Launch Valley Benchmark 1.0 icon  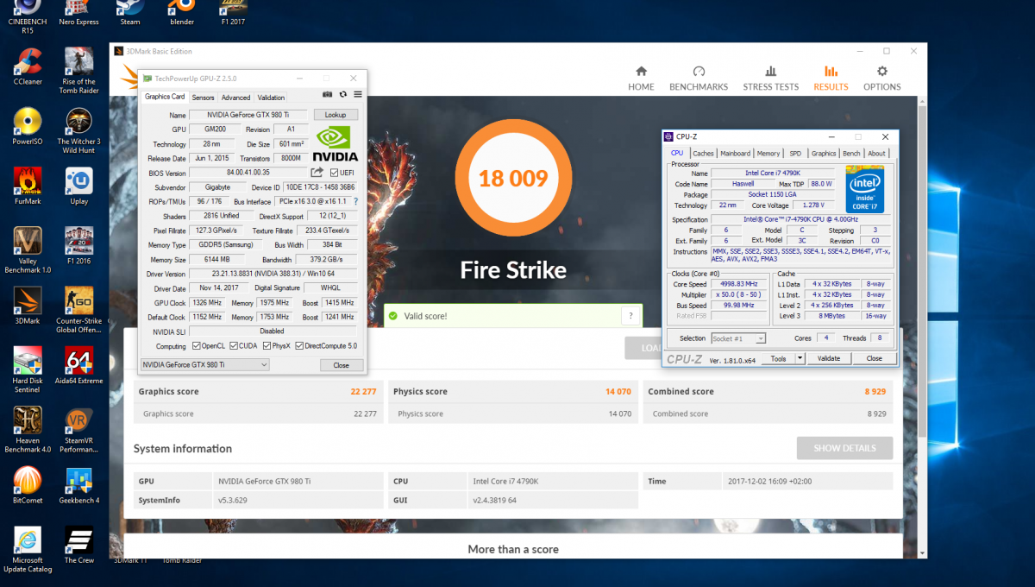click(x=28, y=251)
